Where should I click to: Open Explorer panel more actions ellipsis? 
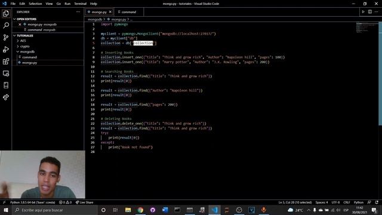point(78,12)
